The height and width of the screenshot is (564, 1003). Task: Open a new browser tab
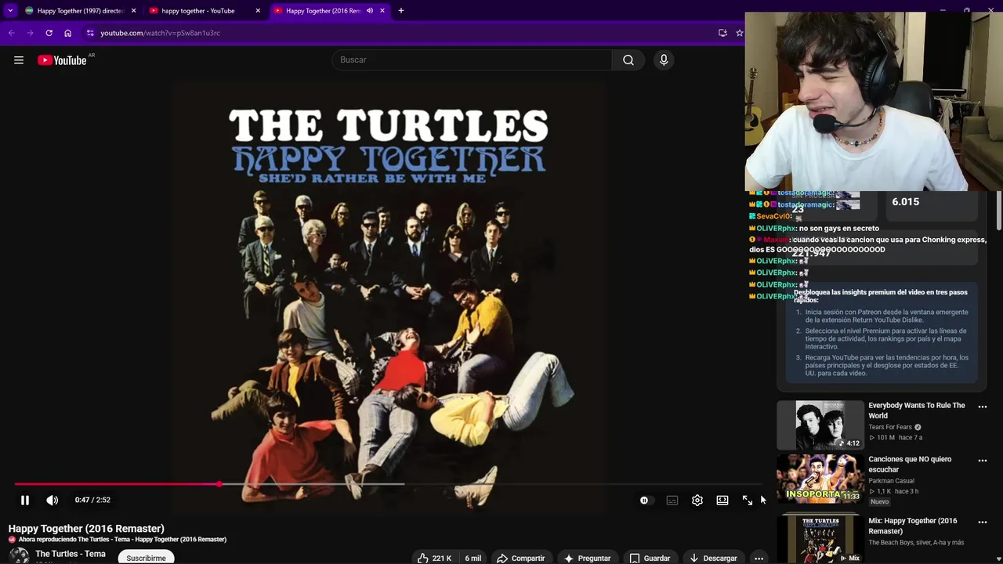pos(401,11)
